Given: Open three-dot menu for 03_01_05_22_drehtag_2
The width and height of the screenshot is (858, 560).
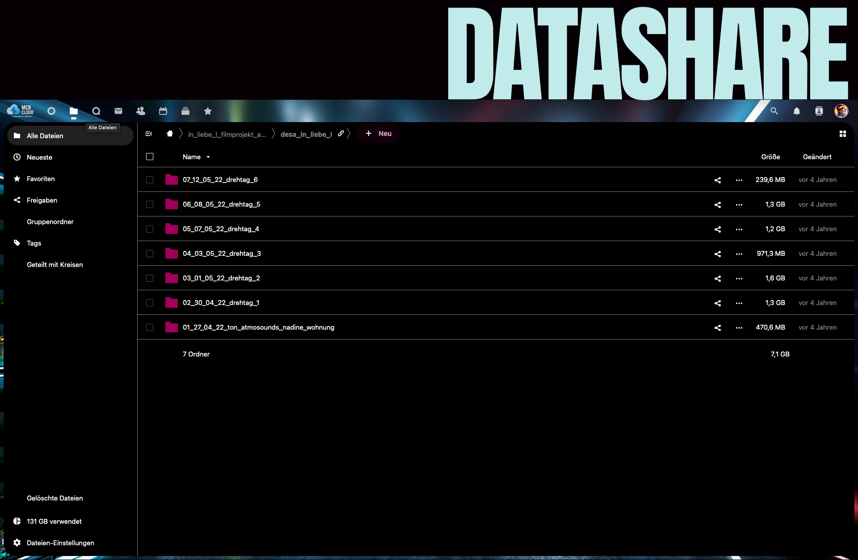Looking at the screenshot, I should tap(739, 278).
